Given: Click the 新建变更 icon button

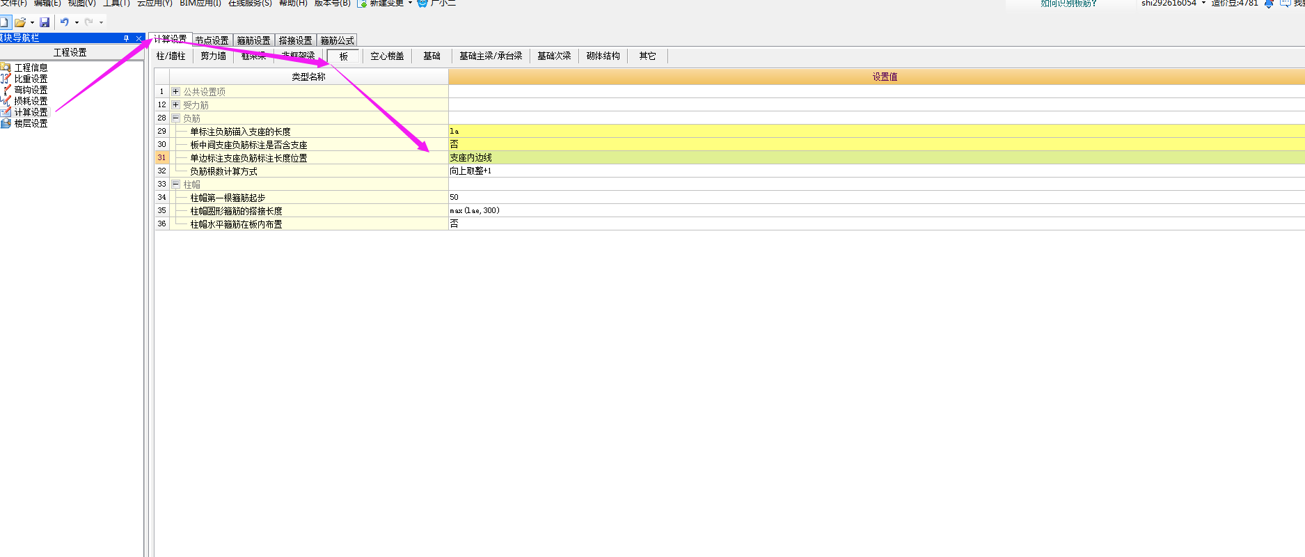Looking at the screenshot, I should (x=362, y=3).
